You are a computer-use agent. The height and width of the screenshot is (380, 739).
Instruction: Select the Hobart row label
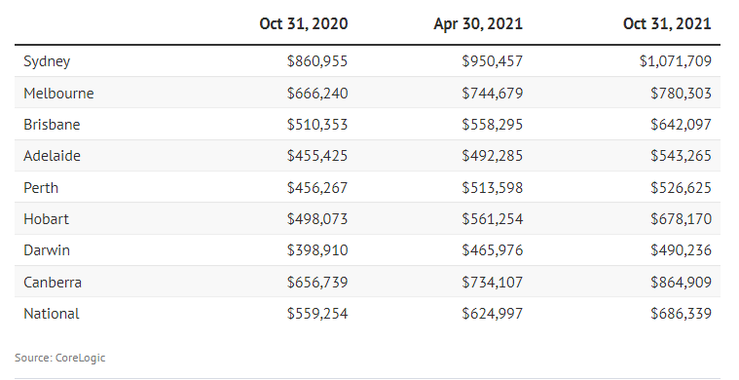click(46, 219)
